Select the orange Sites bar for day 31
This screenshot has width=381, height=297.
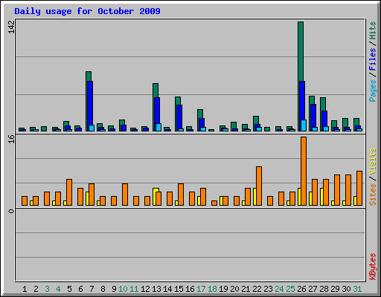tap(359, 188)
